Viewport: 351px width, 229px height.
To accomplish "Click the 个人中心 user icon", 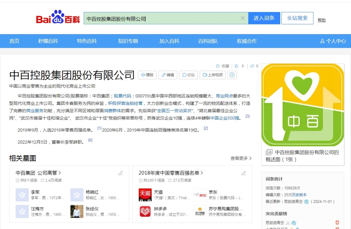I will (322, 41).
